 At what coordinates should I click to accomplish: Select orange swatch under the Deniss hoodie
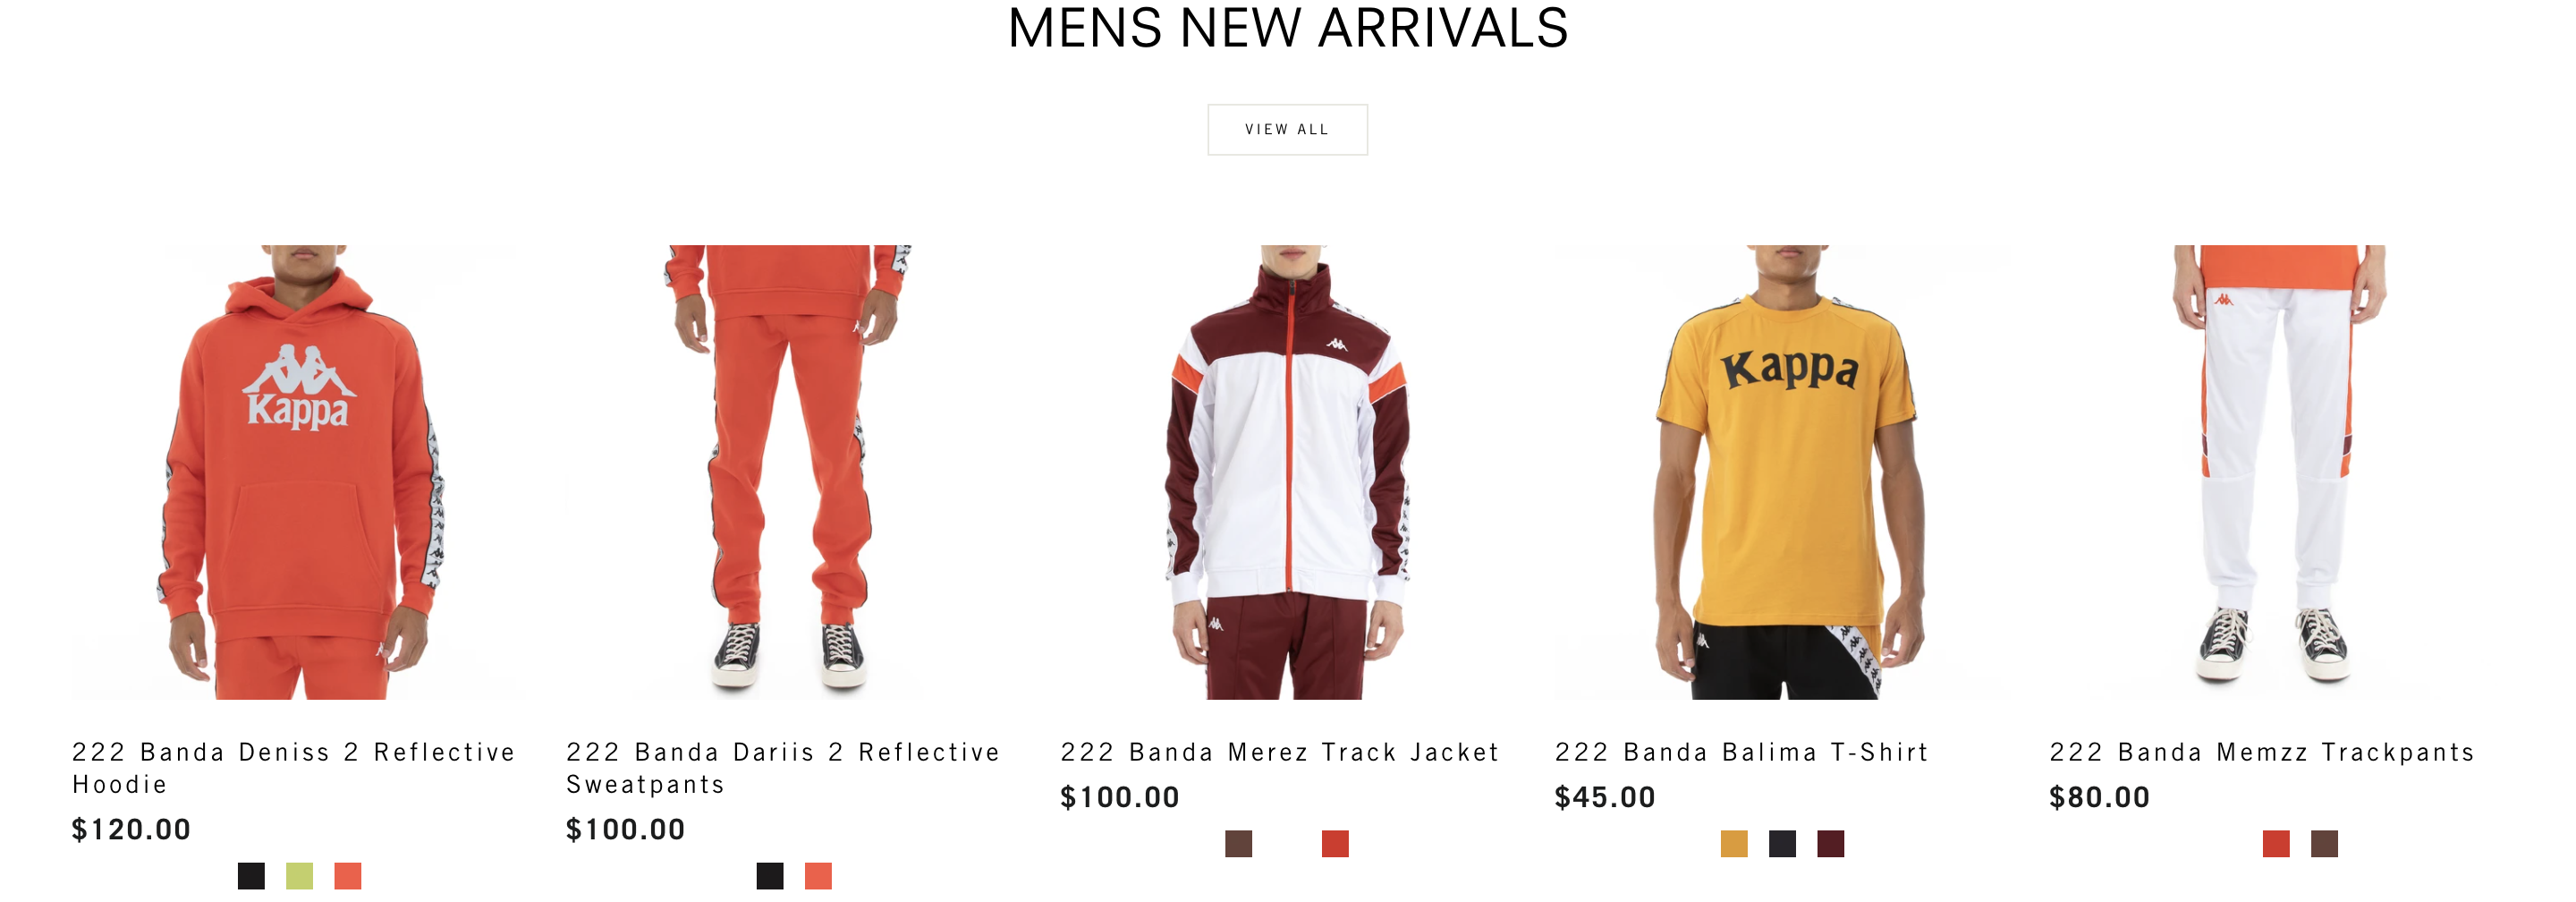348,876
